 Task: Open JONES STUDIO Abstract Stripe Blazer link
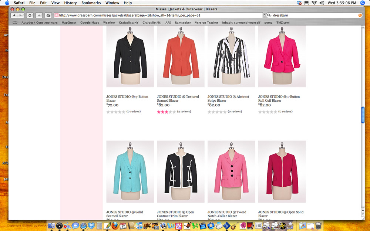228,99
